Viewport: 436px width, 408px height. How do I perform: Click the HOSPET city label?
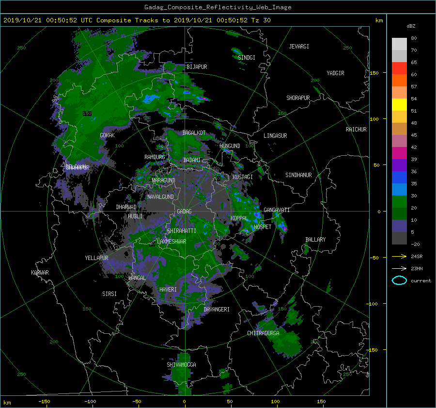tap(263, 227)
